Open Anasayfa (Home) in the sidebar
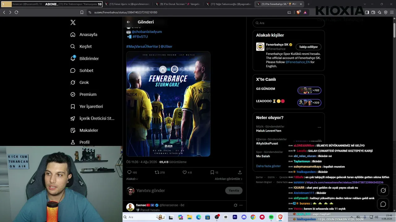Screen dimensions: 396x222 (x=84, y=35)
